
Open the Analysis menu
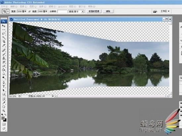[63, 7]
